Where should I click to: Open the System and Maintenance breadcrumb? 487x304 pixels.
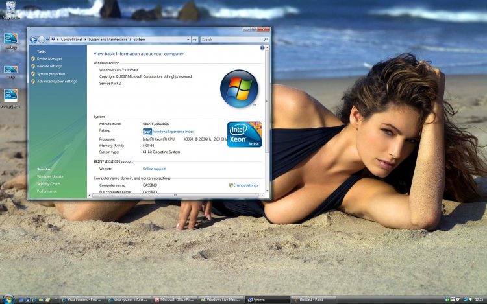click(108, 40)
